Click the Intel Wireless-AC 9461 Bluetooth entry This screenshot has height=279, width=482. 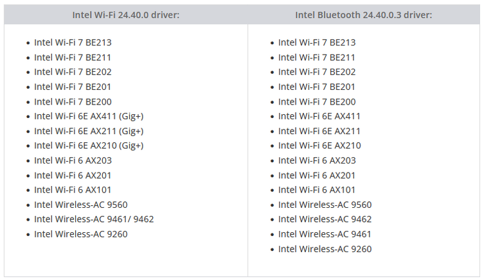325,234
